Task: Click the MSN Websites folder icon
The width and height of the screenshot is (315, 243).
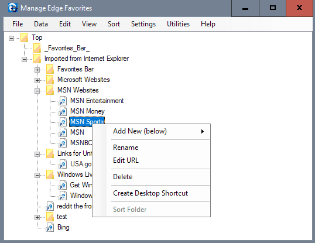Action: pyautogui.click(x=50, y=90)
